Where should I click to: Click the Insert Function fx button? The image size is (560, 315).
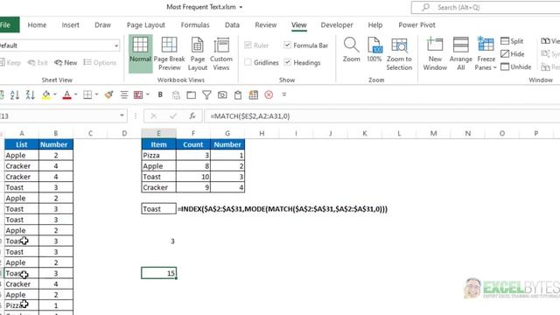(192, 116)
